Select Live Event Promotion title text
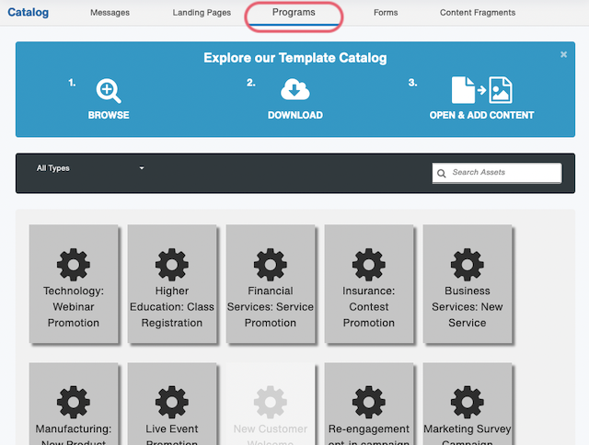 pyautogui.click(x=172, y=434)
